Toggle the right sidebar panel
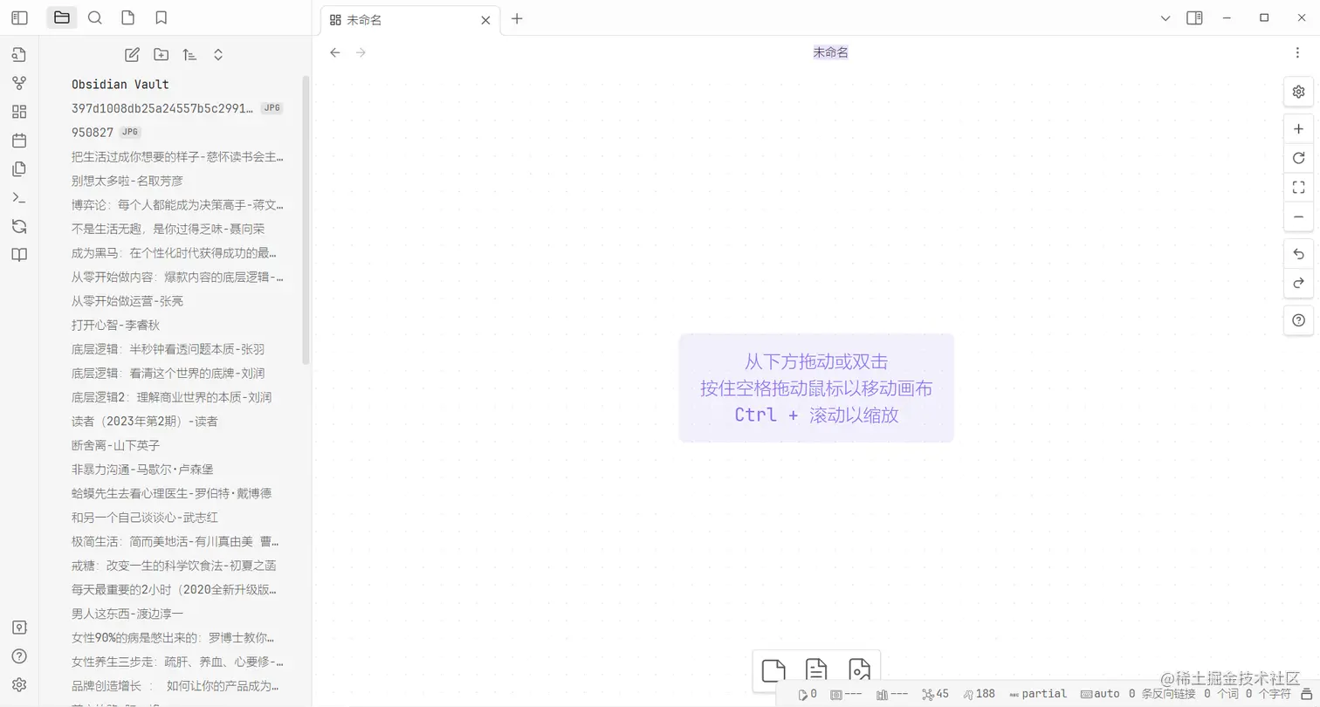Image resolution: width=1320 pixels, height=707 pixels. 1194,17
